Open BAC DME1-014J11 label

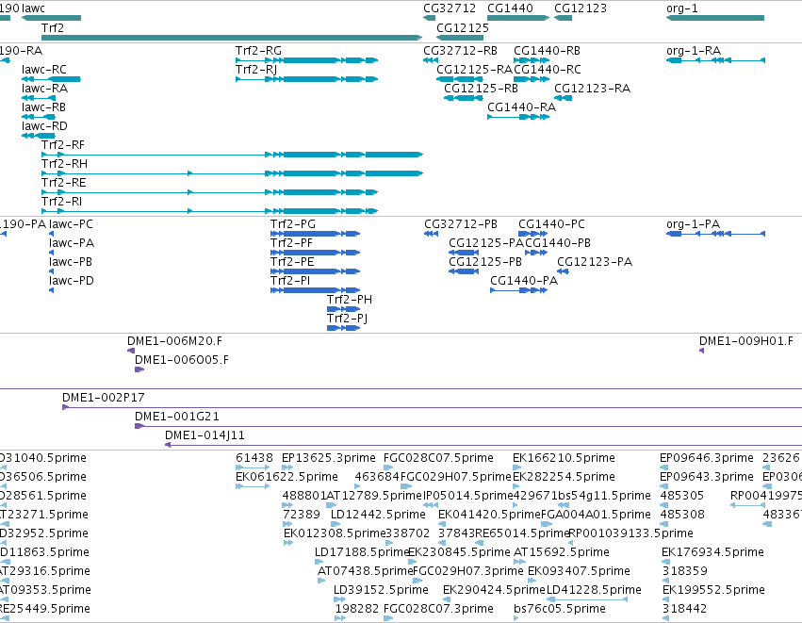(205, 435)
